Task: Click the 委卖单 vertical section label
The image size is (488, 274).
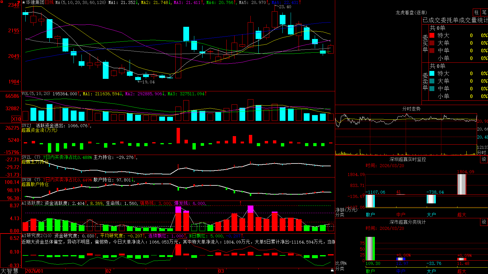Action: point(425,81)
